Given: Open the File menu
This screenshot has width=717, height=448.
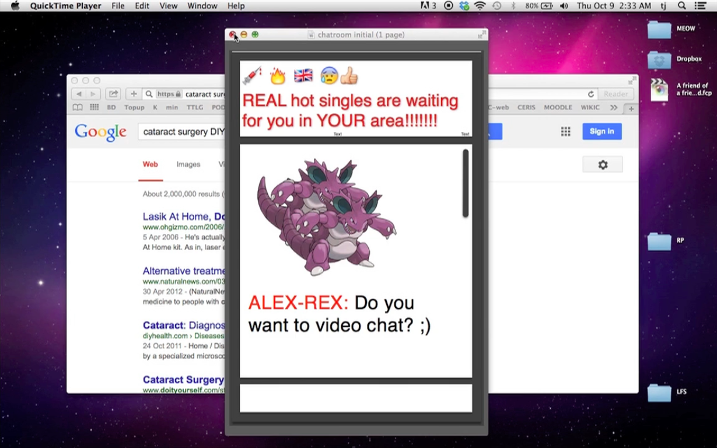Looking at the screenshot, I should click(x=118, y=6).
